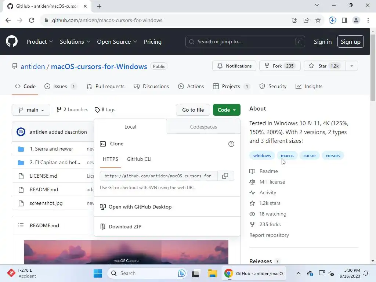Bookmark this tab with the star icon
The width and height of the screenshot is (376, 282).
(x=318, y=21)
